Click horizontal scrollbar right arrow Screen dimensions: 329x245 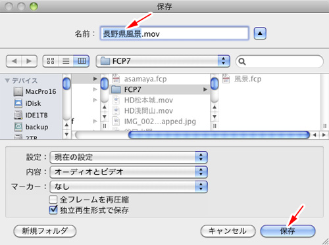(324, 135)
